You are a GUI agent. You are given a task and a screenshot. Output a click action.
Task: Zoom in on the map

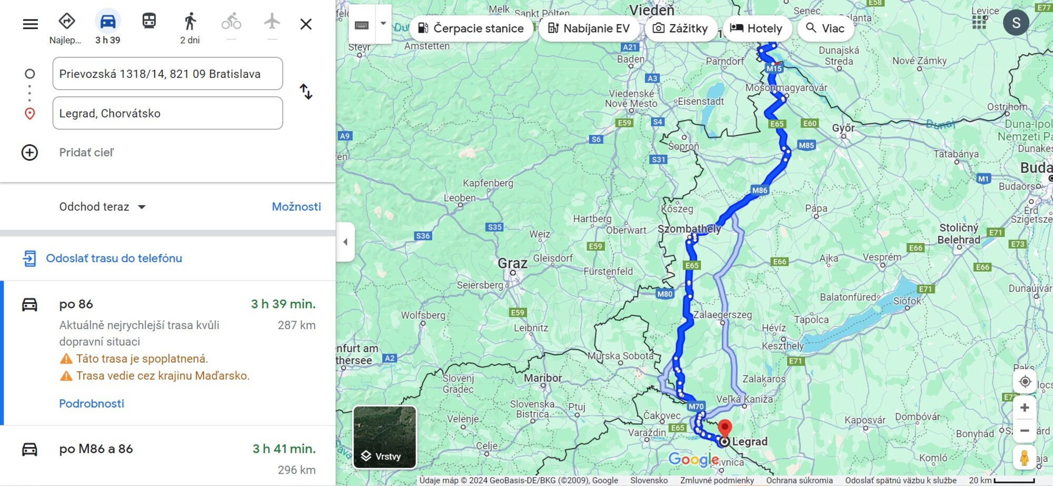click(1025, 408)
